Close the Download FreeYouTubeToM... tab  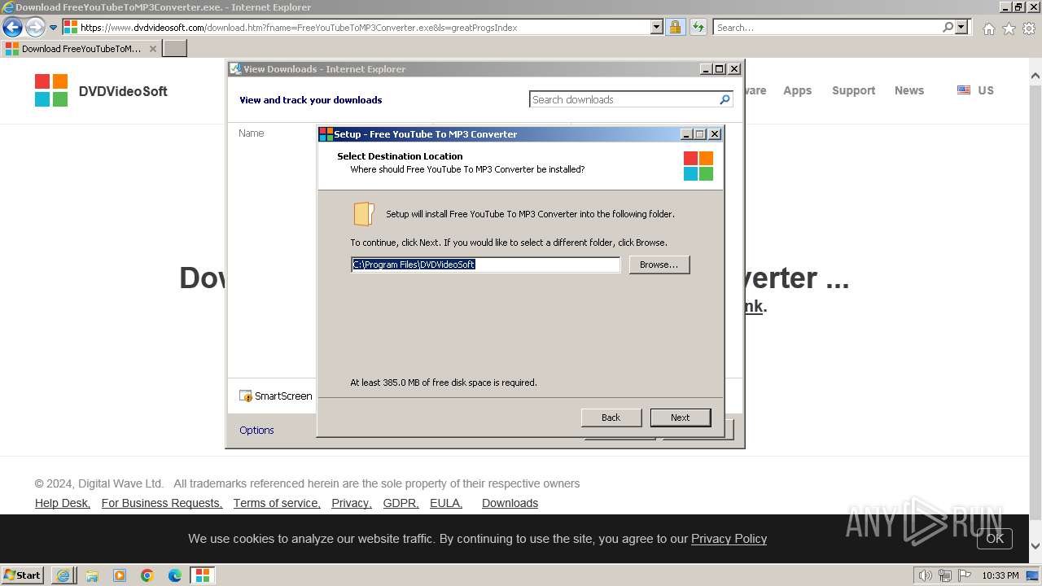152,49
